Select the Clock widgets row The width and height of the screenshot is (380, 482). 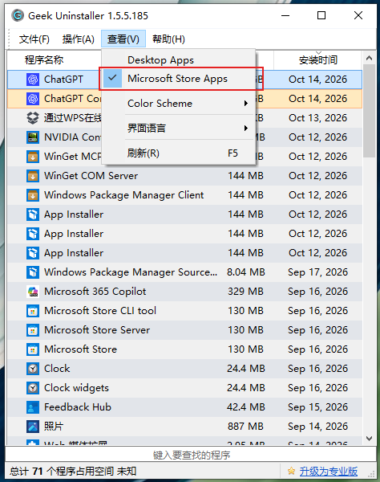184,388
